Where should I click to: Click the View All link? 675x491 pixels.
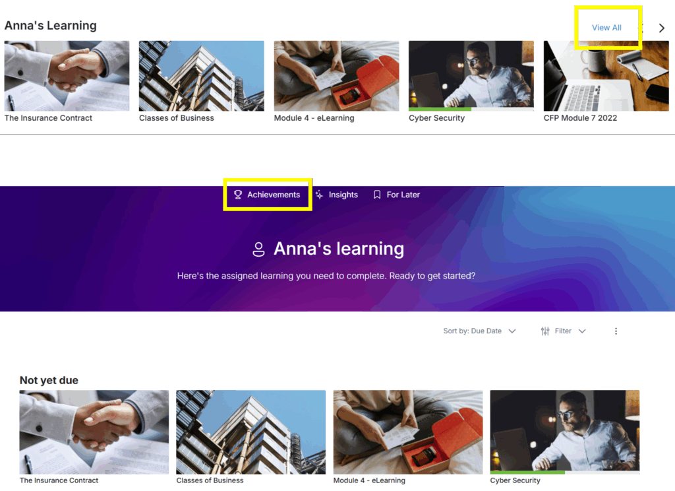(606, 28)
